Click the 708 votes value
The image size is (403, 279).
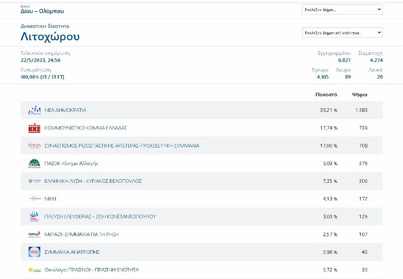(363, 146)
